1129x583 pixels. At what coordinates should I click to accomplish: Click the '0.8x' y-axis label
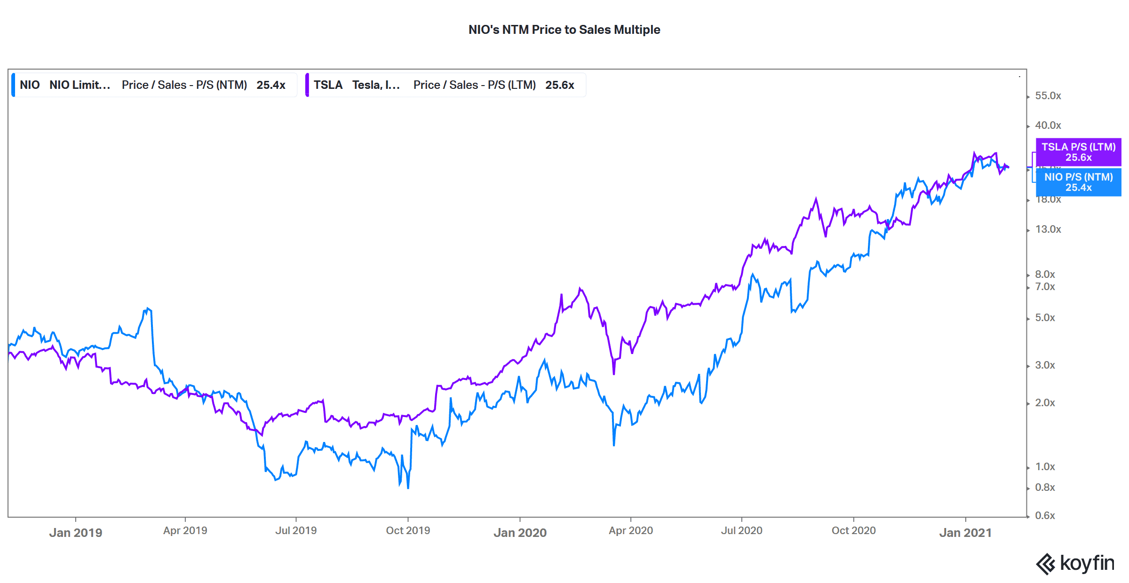(x=1045, y=488)
